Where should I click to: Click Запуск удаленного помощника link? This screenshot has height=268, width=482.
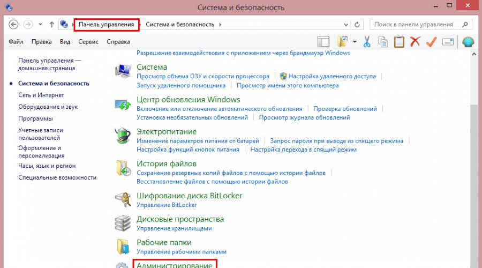pos(181,86)
